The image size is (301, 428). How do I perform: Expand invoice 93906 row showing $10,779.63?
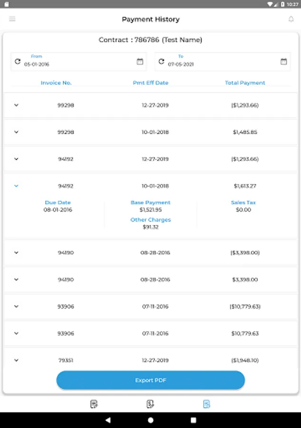[17, 333]
